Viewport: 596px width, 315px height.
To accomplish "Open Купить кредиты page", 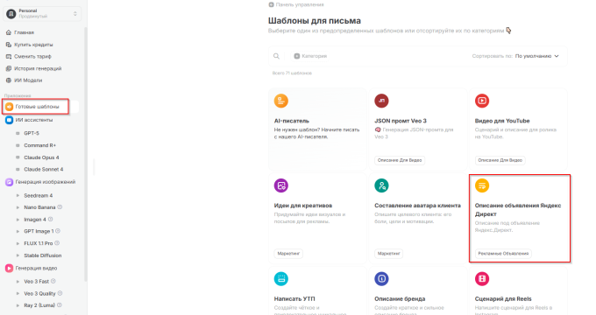I will (x=33, y=45).
